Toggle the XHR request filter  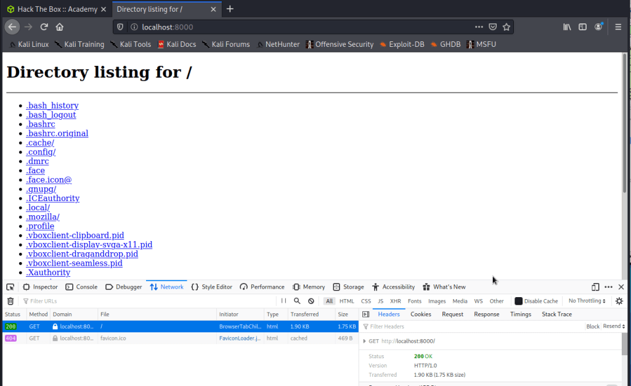click(x=395, y=301)
